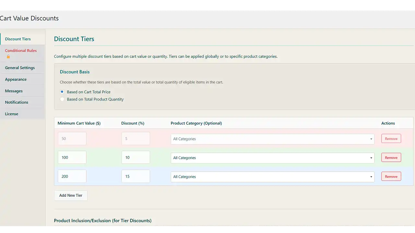Remove the 200 minimum cart value tier
This screenshot has width=415, height=233.
point(391,177)
